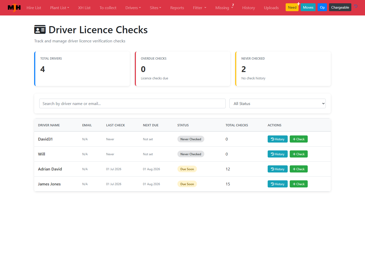View check history for Adrian David
Viewport: 365px width, 279px height.
pyautogui.click(x=278, y=169)
